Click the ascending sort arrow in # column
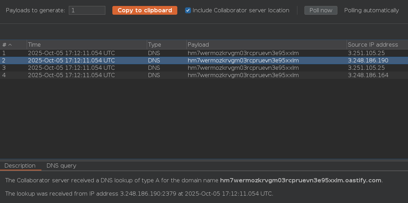The height and width of the screenshot is (203, 408). 10,45
